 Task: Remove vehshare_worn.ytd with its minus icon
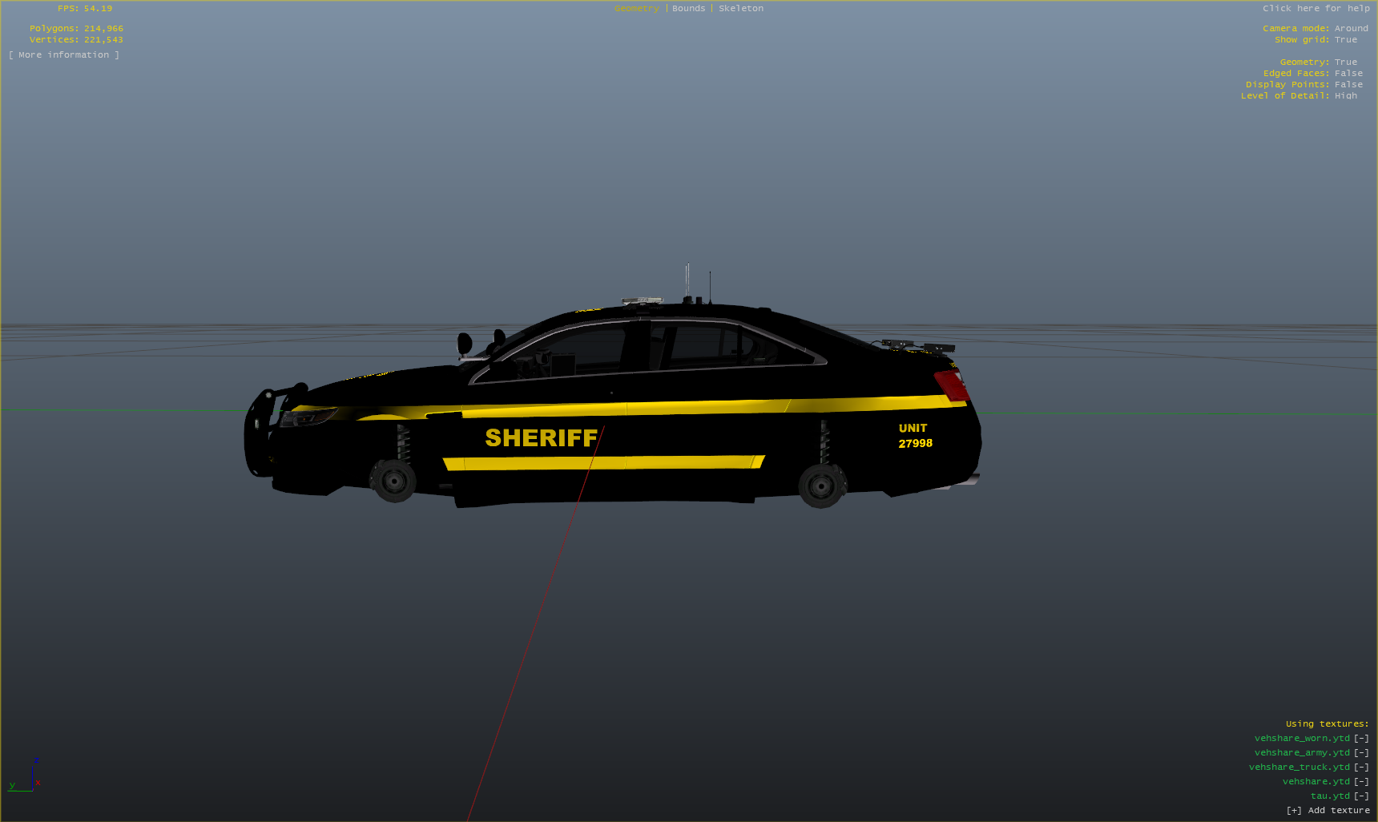(1361, 739)
